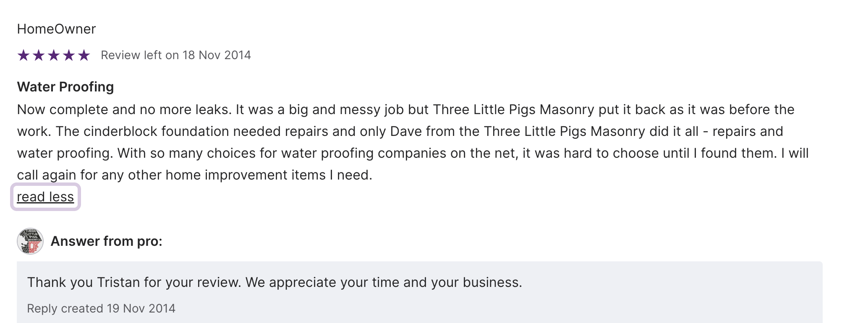This screenshot has height=323, width=842.
Task: Click the 'Reply created 19 Nov 2014' text
Action: tap(101, 308)
